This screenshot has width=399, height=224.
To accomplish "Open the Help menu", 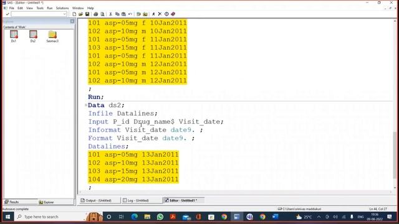I will (x=90, y=8).
